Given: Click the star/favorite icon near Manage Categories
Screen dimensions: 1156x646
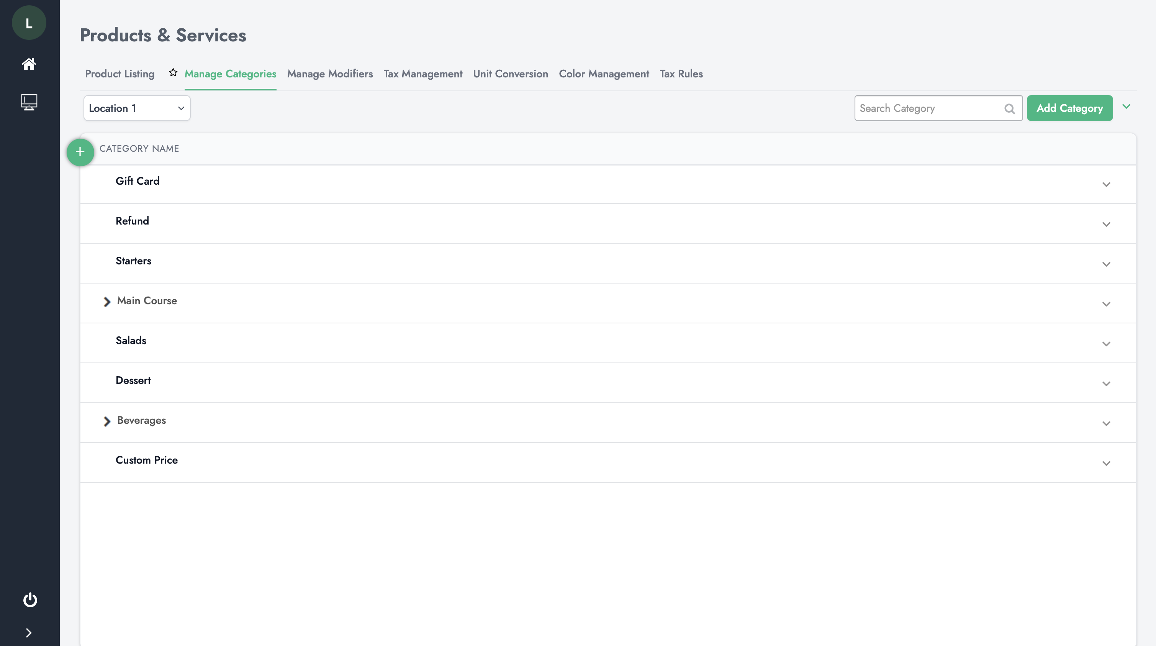Looking at the screenshot, I should click(173, 73).
